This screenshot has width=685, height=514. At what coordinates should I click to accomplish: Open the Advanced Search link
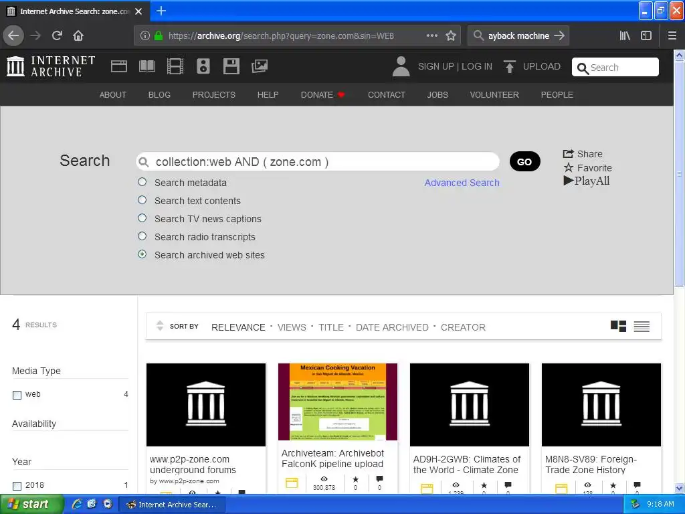[462, 183]
